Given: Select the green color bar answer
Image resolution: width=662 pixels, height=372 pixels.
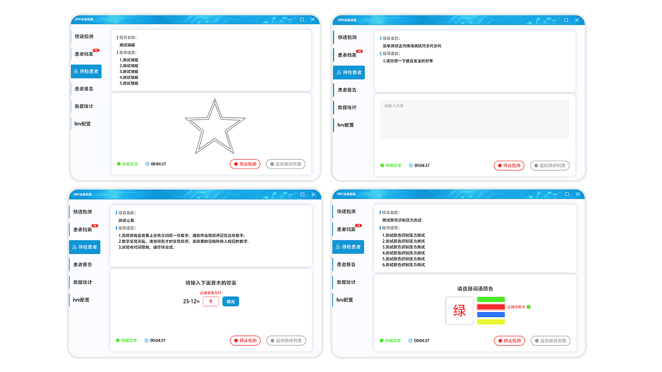Looking at the screenshot, I should click(491, 299).
